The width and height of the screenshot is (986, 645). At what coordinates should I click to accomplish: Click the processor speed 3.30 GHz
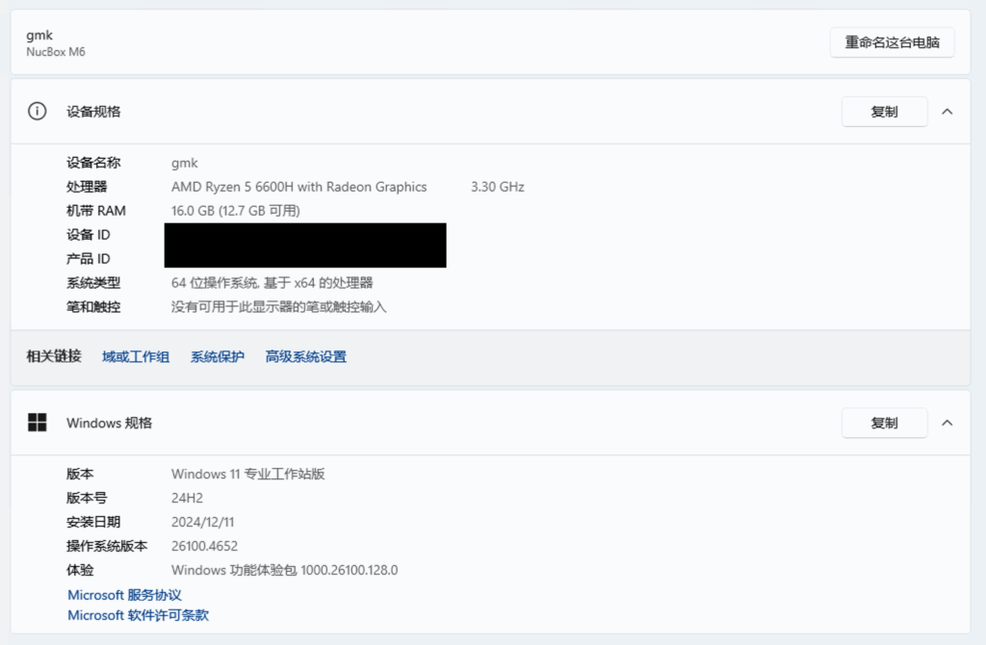click(498, 187)
